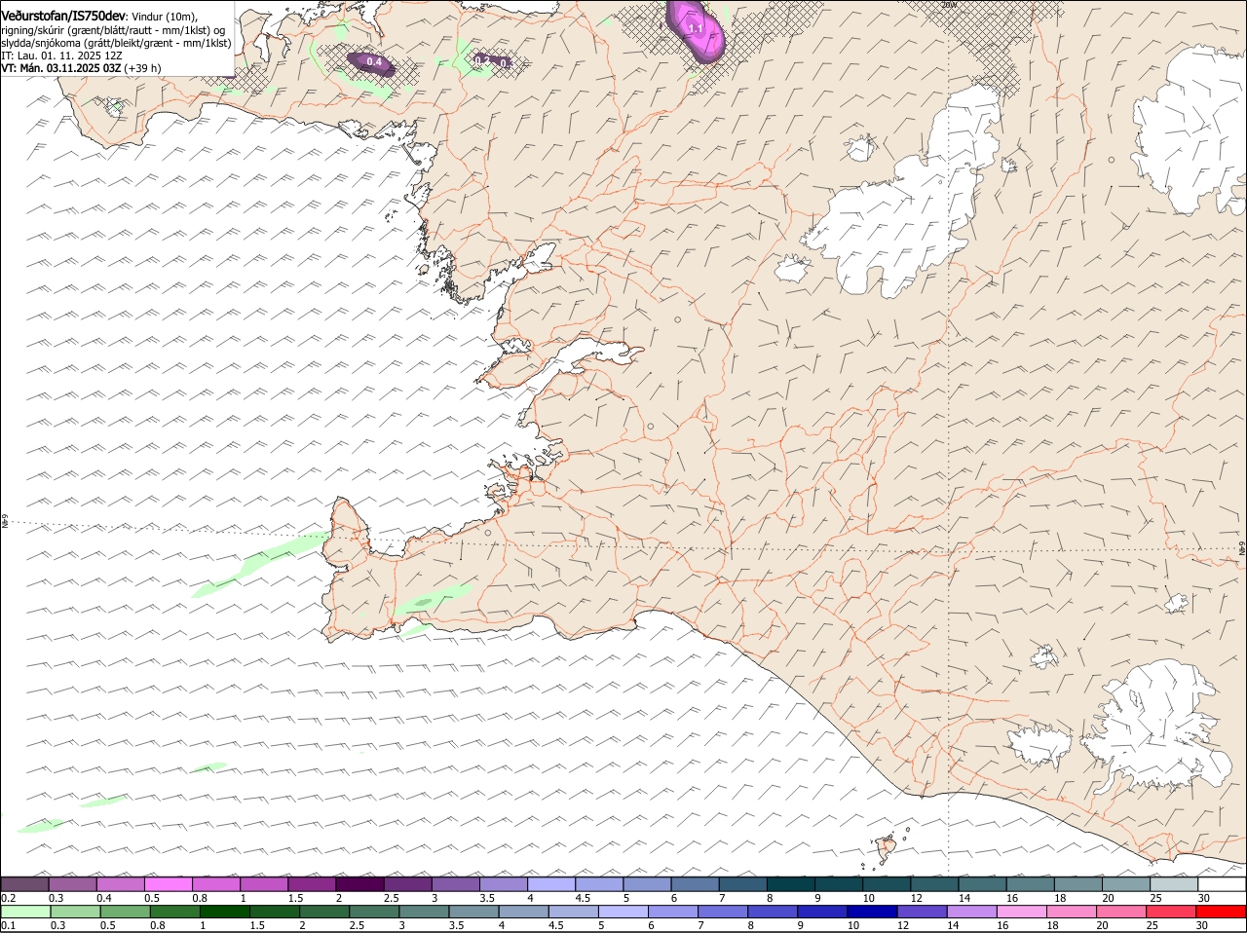Pick the dark teal snow swatch between 8 and 9
The image size is (1247, 933).
(791, 883)
